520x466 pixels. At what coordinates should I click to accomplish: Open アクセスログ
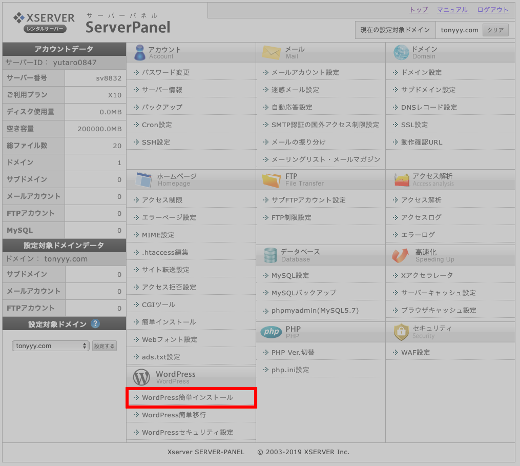coord(421,217)
